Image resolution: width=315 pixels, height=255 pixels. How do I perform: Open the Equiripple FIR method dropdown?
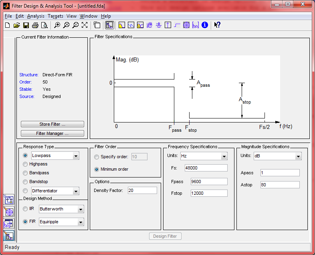(81, 222)
